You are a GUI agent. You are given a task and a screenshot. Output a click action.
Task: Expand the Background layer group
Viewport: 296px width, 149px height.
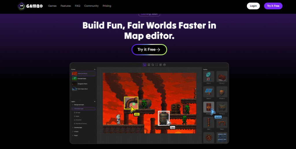[x=73, y=105]
